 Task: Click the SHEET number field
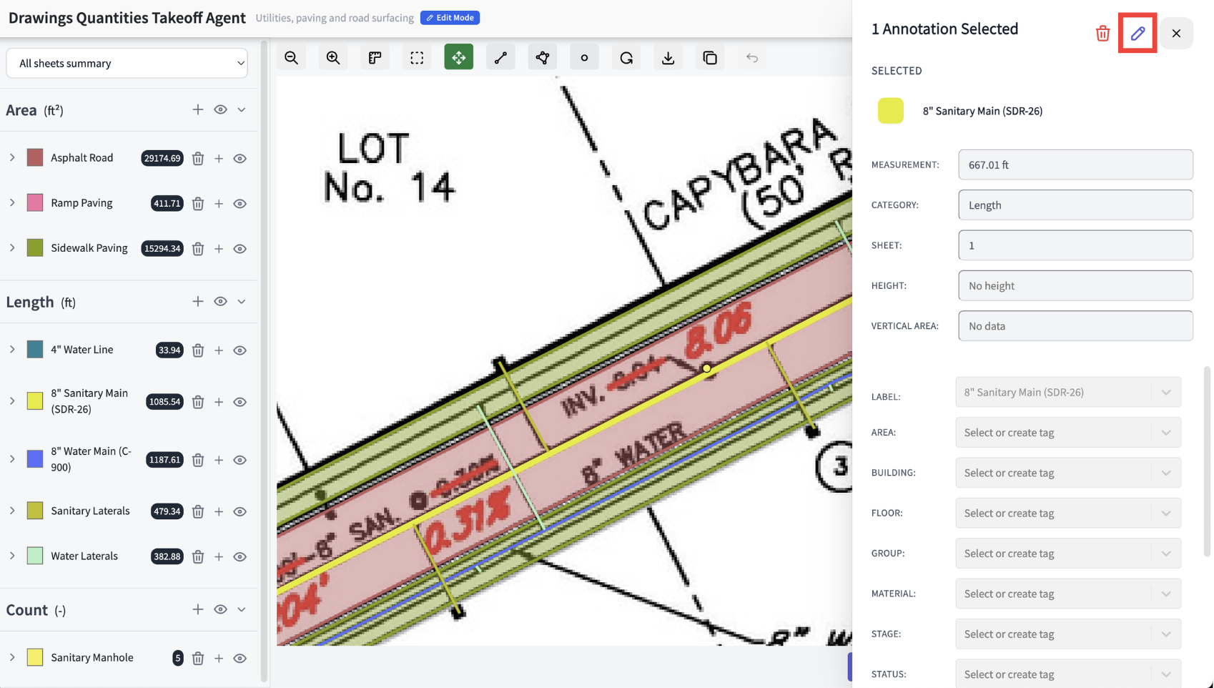[1075, 245]
